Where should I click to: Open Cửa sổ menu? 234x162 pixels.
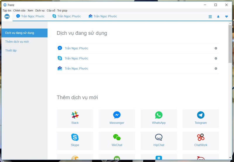(51, 11)
